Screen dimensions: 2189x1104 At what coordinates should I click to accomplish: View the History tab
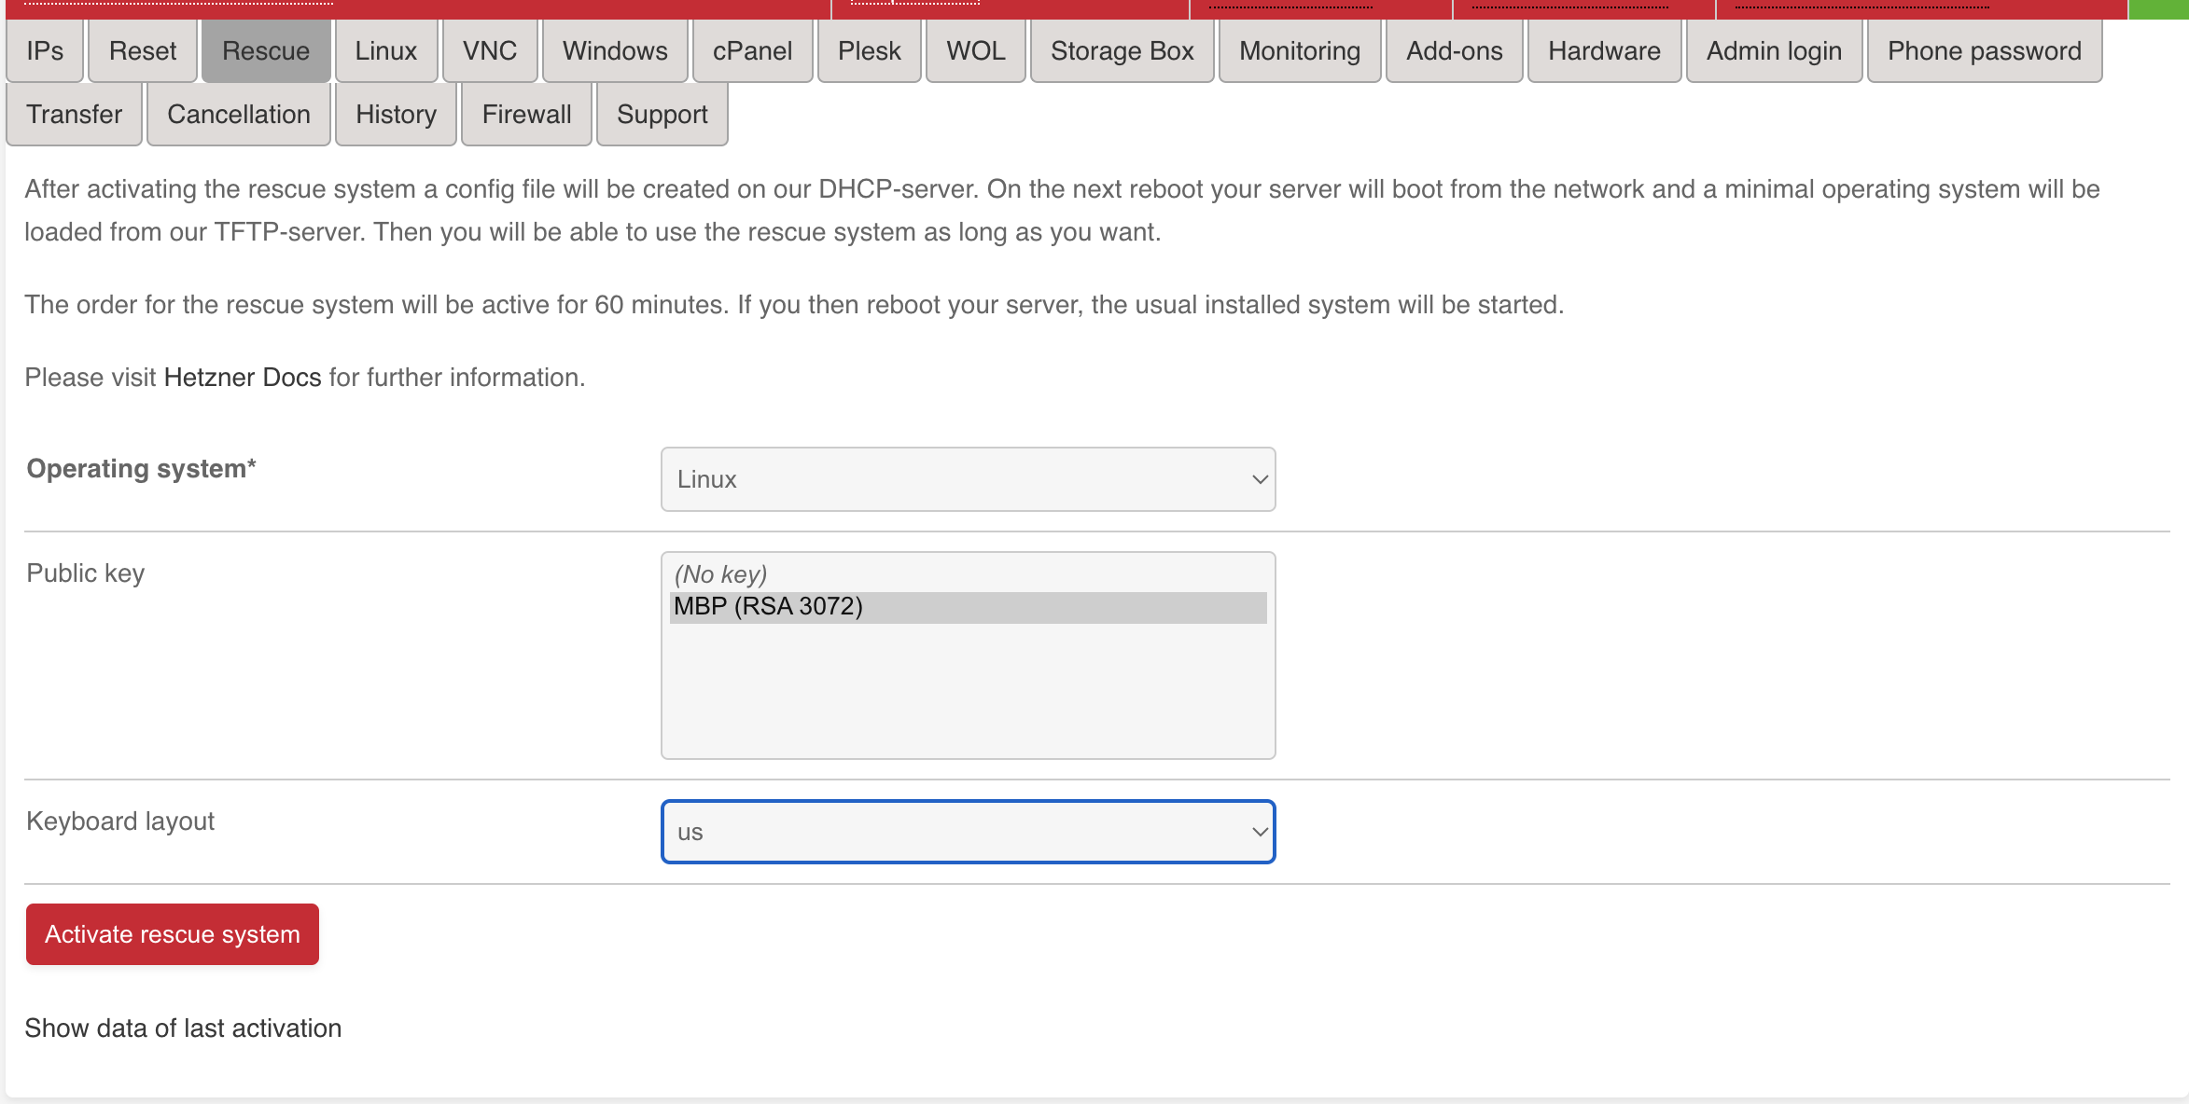396,115
